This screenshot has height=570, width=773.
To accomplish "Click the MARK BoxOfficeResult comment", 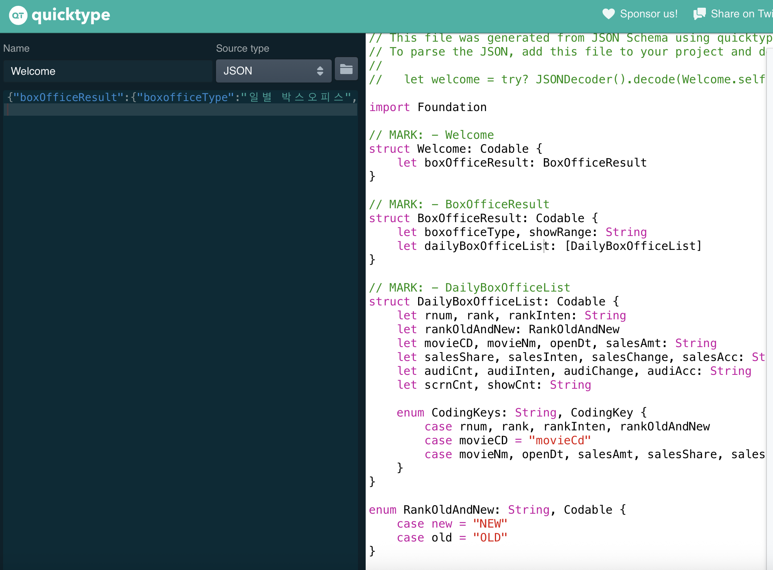I will (459, 204).
